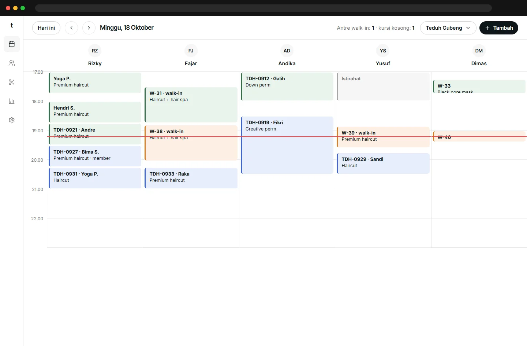Open TDH-0921 Andre appointment
527x346 pixels.
coord(95,134)
